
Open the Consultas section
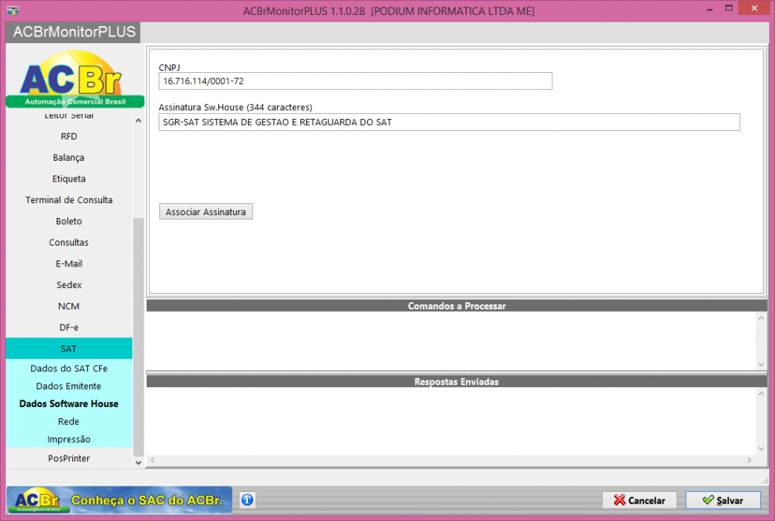click(x=68, y=243)
